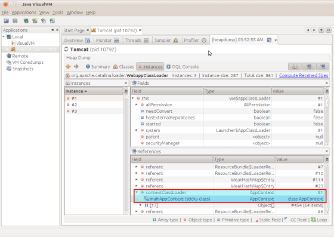The image size is (334, 237).
Task: Close the Fields subpanel
Action: pos(327,83)
